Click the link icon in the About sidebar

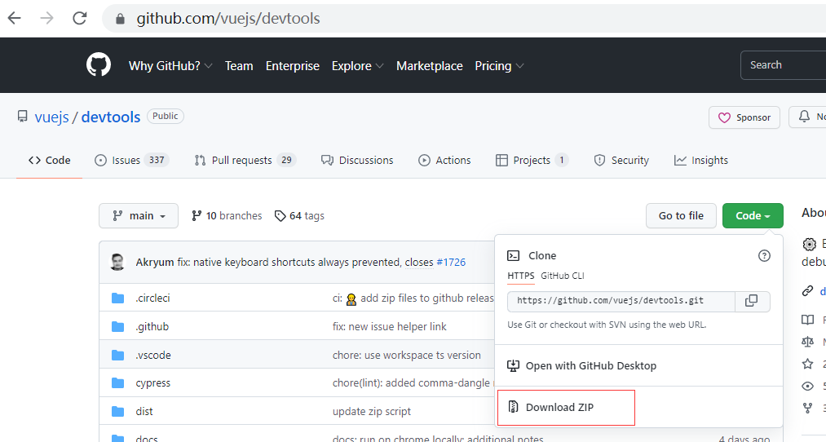tap(807, 291)
